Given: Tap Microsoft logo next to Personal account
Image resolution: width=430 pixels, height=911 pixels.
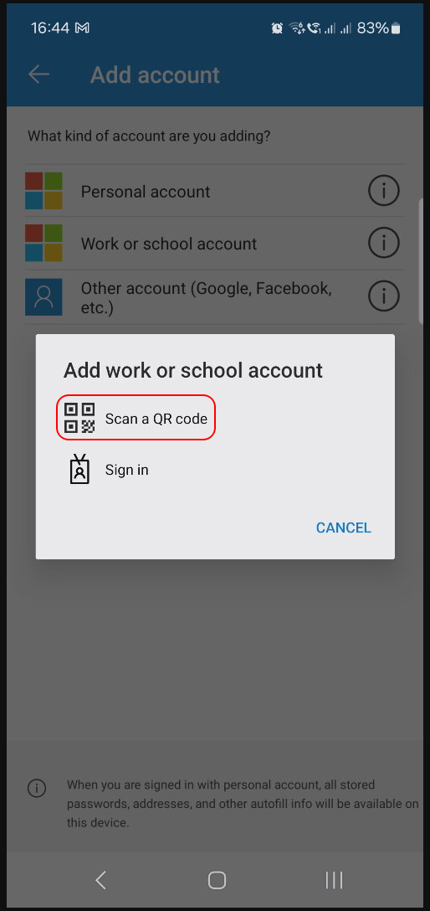Looking at the screenshot, I should (44, 191).
